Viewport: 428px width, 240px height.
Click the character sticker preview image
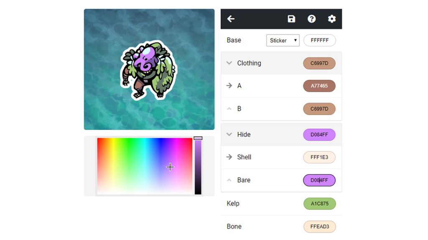[x=149, y=70]
